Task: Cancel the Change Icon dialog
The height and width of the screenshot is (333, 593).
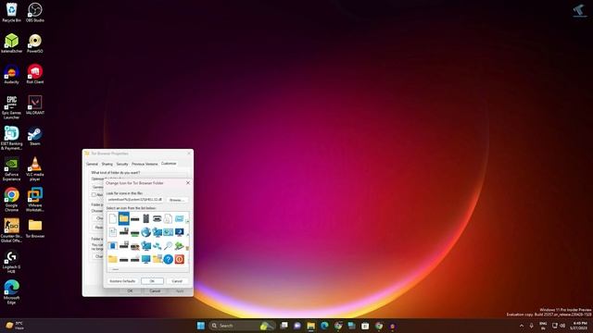Action: point(177,281)
